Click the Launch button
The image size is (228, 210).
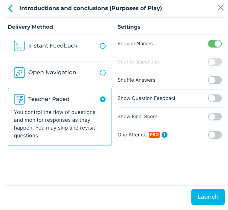208,197
